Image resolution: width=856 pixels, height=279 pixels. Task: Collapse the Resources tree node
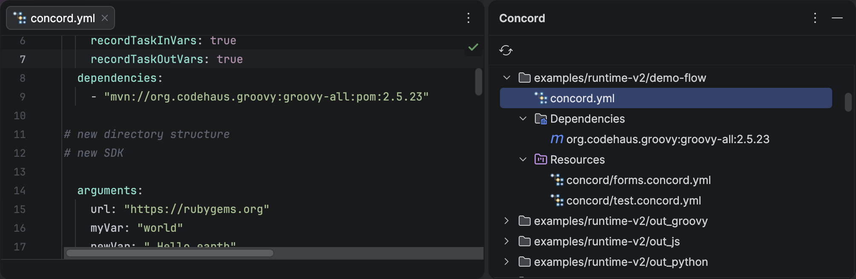[523, 160]
